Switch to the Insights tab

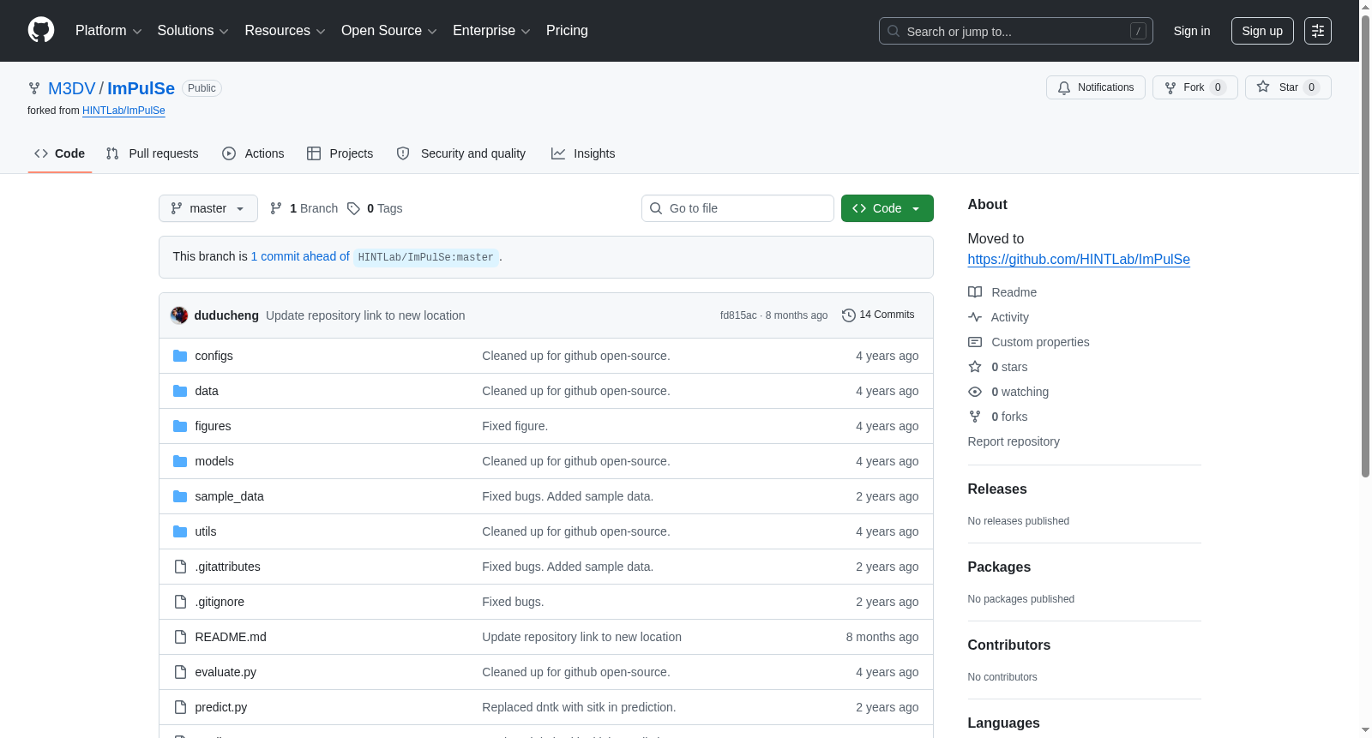tap(583, 153)
